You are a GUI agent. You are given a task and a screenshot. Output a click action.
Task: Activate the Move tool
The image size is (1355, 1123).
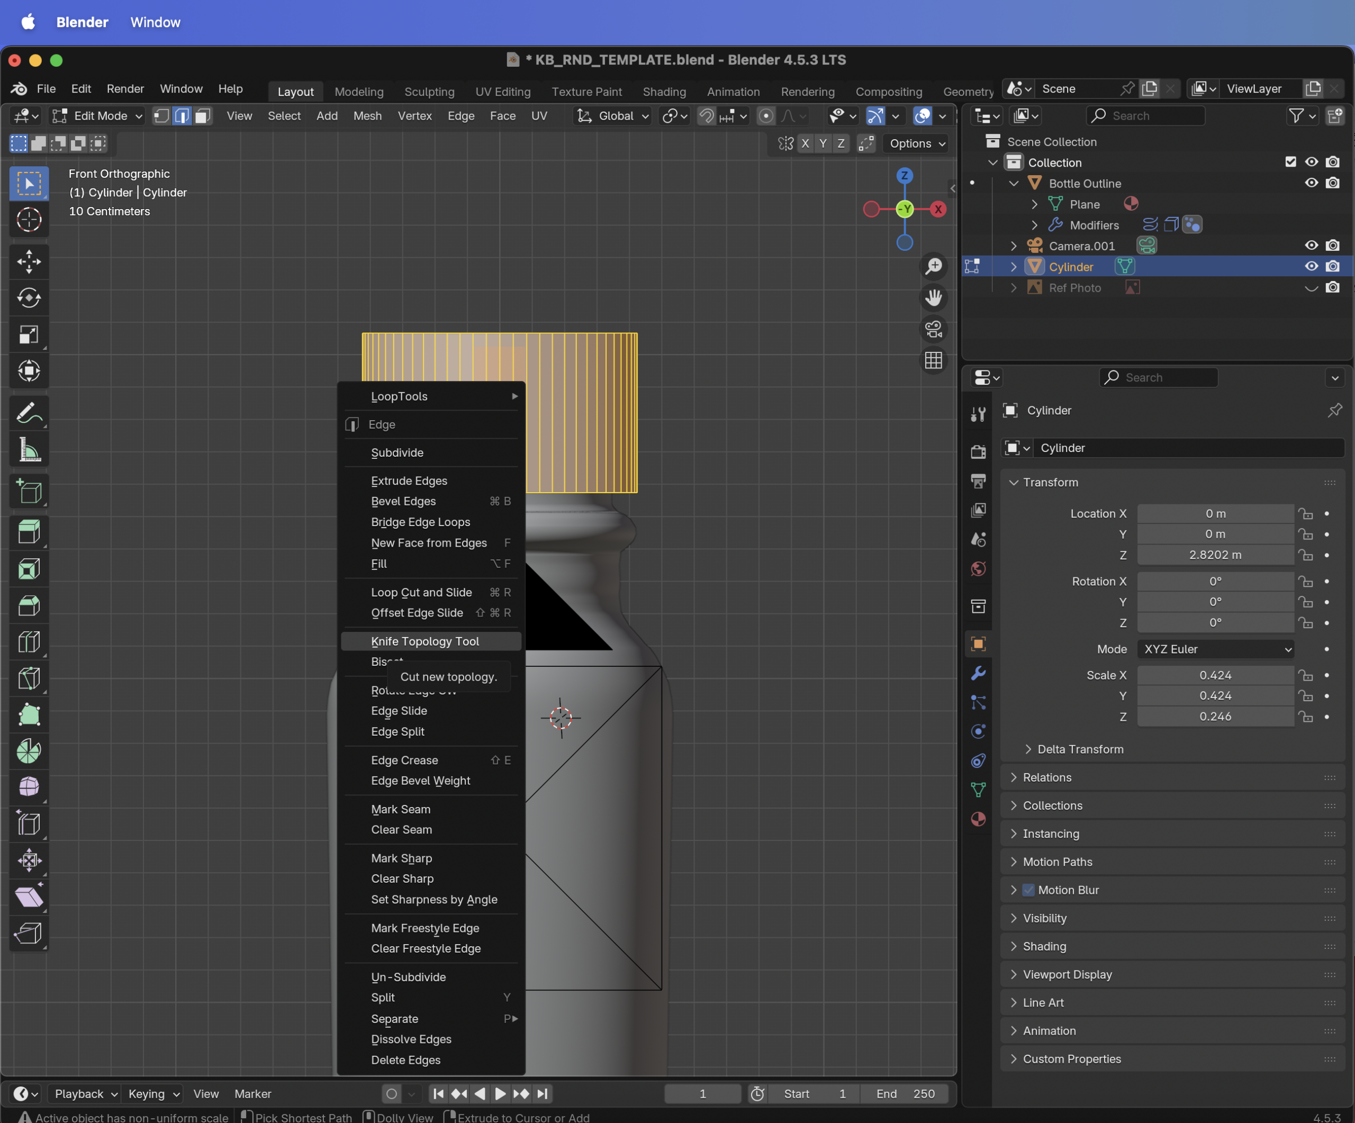(x=29, y=262)
